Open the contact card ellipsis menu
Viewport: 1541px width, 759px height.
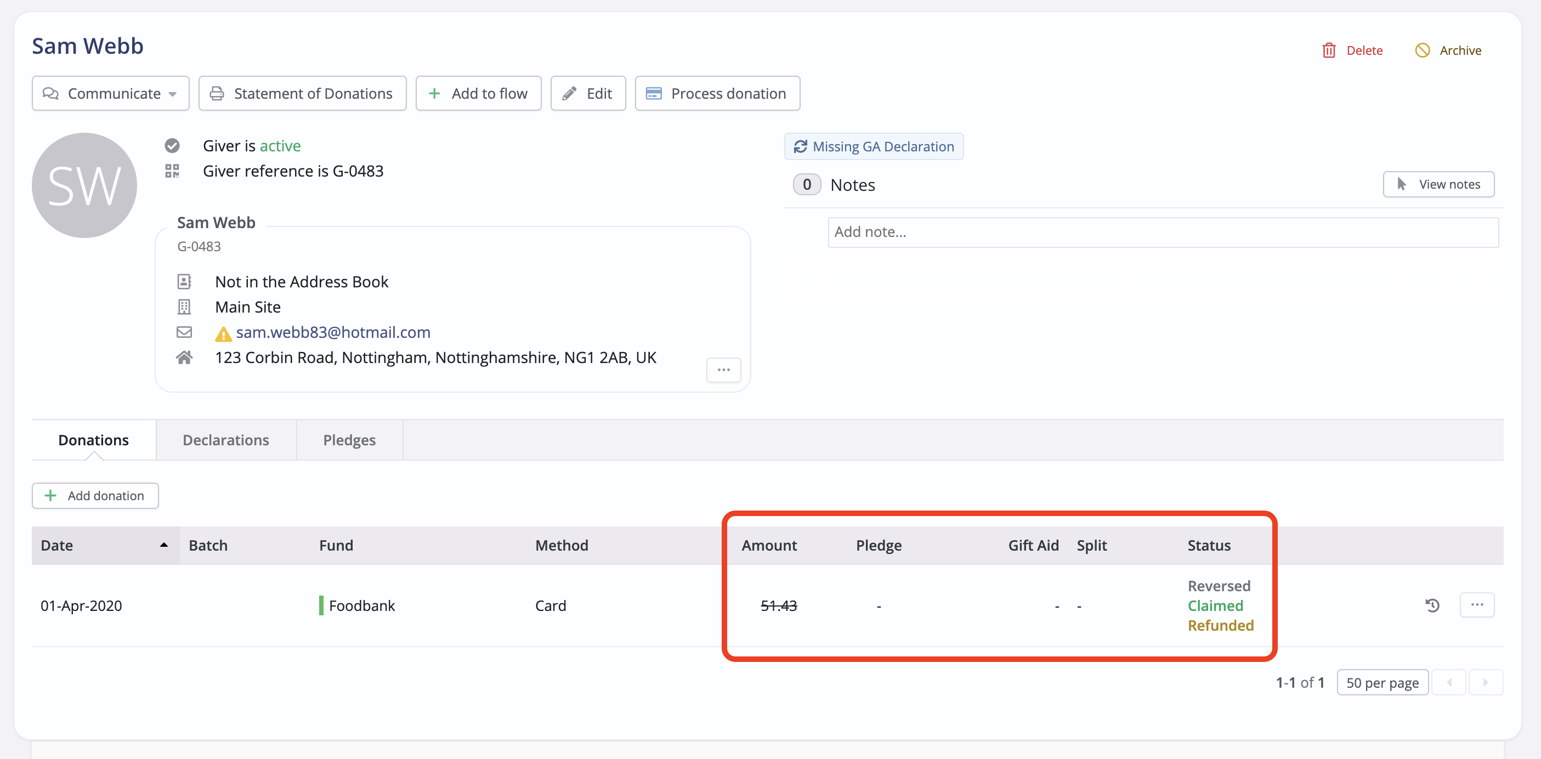[x=723, y=370]
